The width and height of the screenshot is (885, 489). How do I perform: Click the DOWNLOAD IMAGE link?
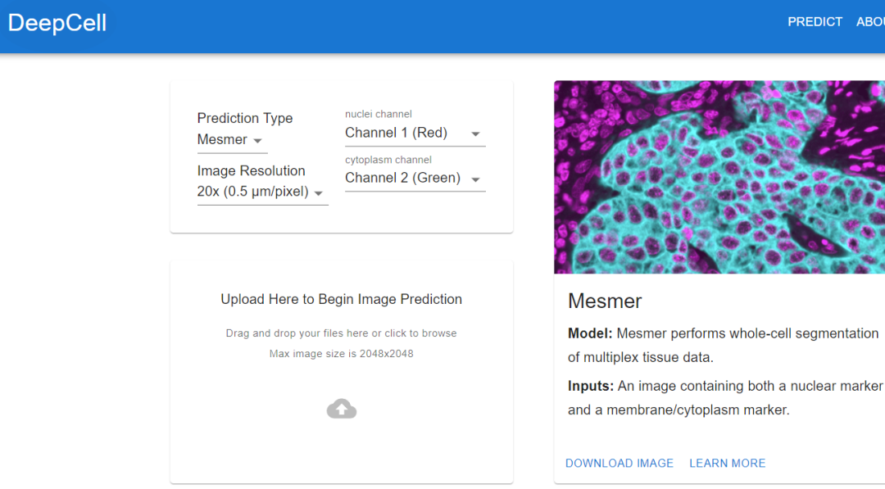tap(619, 463)
